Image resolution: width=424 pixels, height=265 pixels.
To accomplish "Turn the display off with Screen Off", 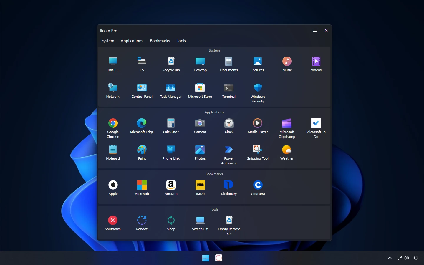I will (x=200, y=221).
